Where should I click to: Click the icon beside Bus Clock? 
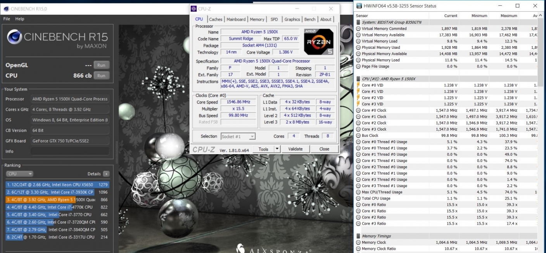(x=358, y=136)
